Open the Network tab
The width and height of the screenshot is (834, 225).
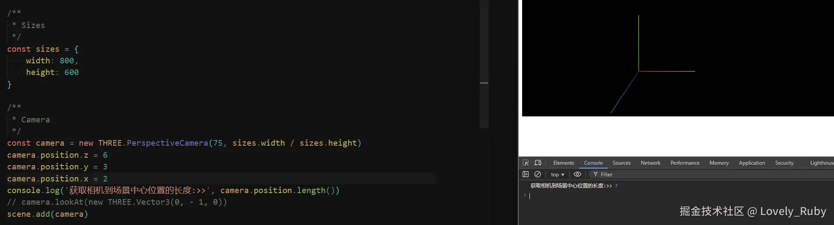pyautogui.click(x=651, y=163)
